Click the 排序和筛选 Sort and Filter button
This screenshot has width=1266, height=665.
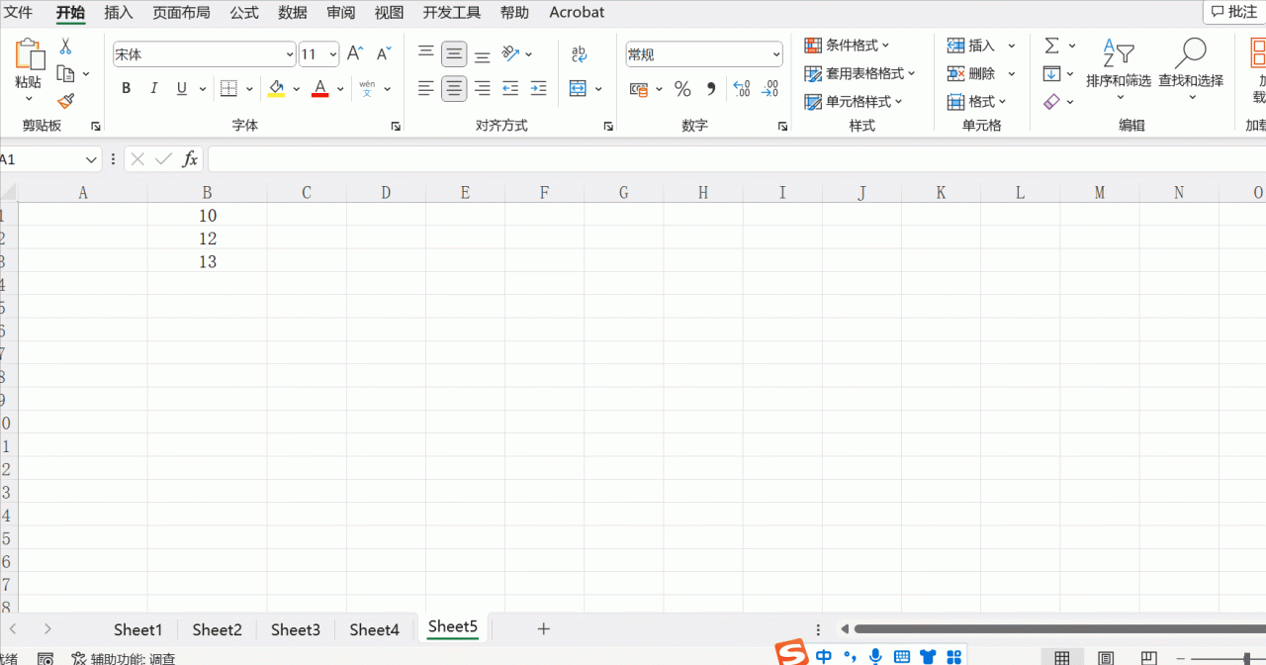pos(1119,69)
